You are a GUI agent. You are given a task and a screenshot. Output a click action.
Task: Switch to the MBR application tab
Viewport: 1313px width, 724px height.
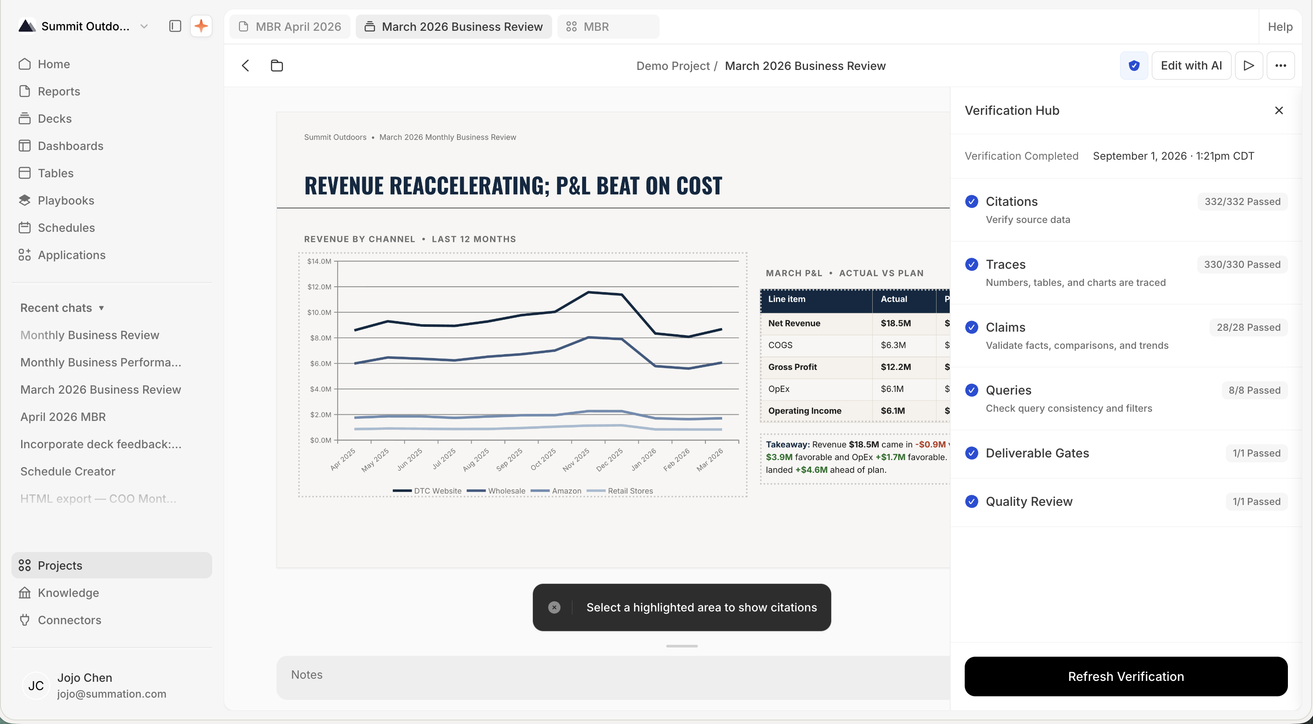coord(608,26)
